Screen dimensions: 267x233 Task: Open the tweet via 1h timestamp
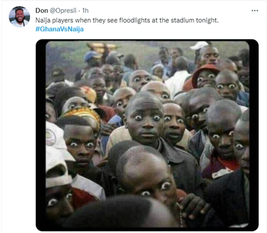(85, 10)
